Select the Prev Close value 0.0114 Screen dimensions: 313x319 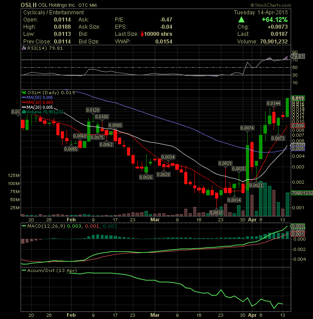pos(62,42)
